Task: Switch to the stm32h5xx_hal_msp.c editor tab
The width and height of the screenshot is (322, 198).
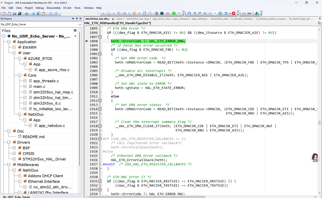Action: pyautogui.click(x=138, y=19)
